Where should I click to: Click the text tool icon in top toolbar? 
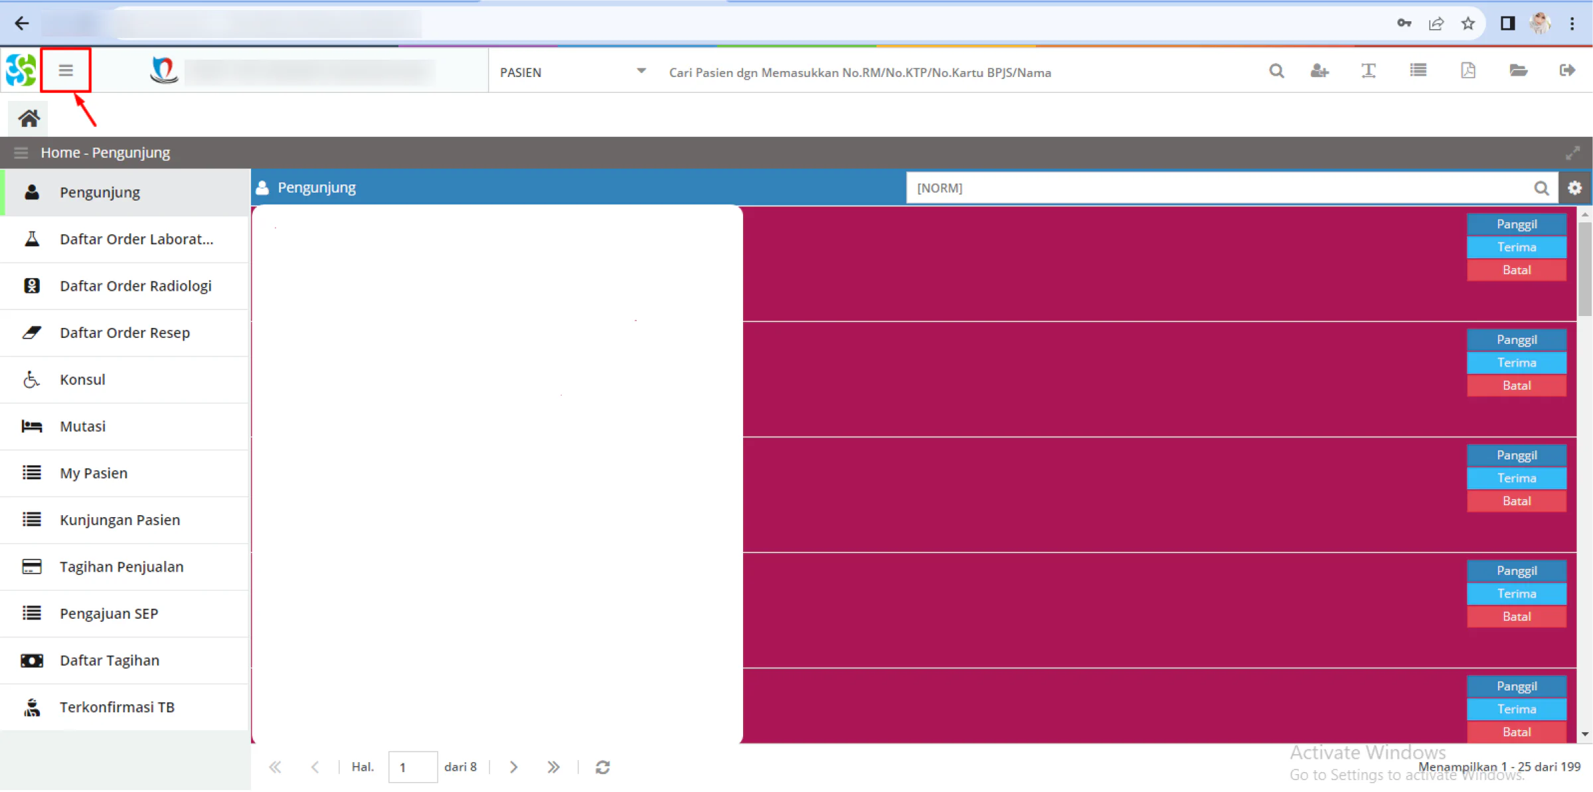[1369, 71]
